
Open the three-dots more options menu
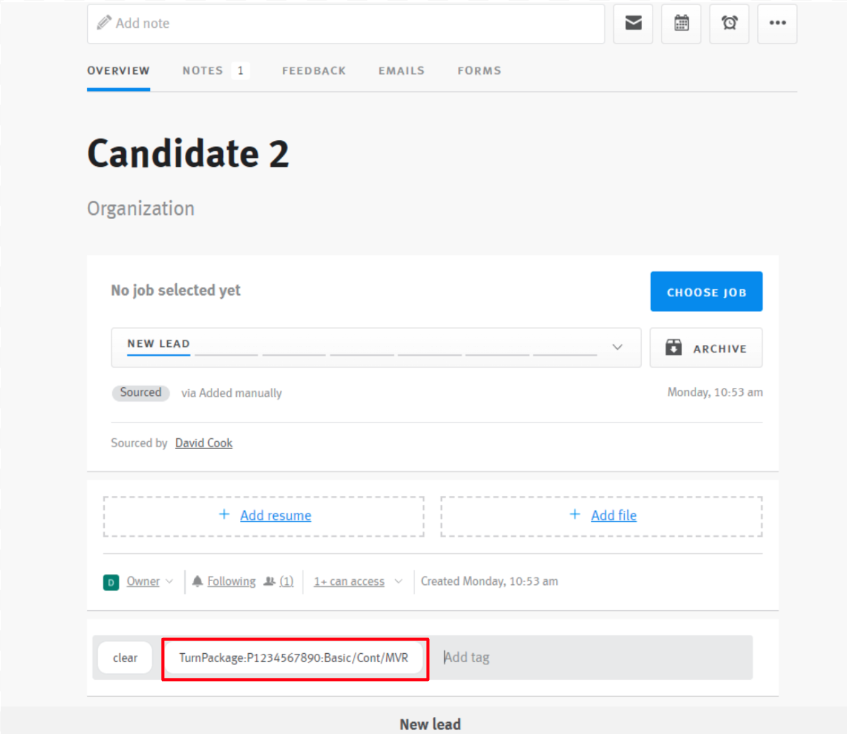(x=777, y=23)
